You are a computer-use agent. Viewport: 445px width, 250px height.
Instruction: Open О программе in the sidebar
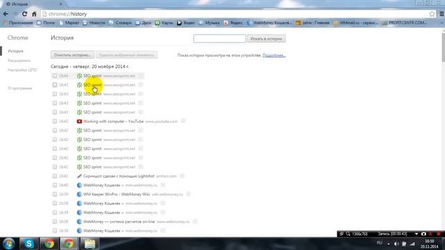click(20, 88)
